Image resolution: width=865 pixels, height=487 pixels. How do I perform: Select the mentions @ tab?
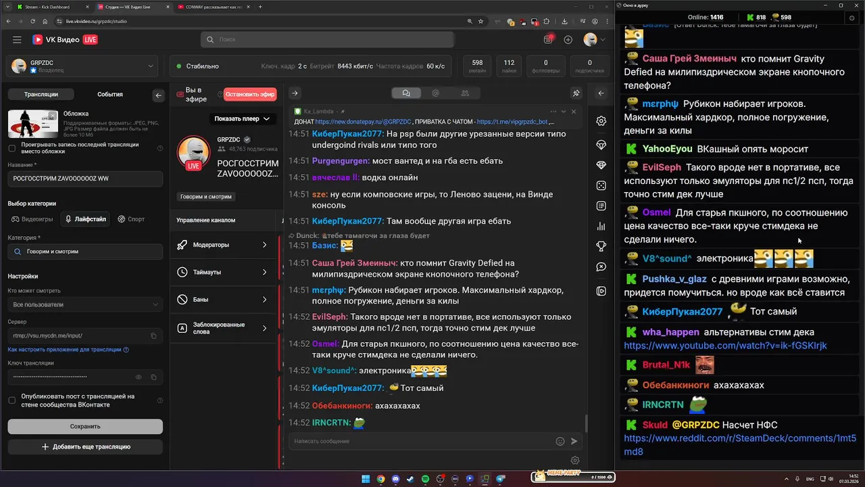pos(435,93)
